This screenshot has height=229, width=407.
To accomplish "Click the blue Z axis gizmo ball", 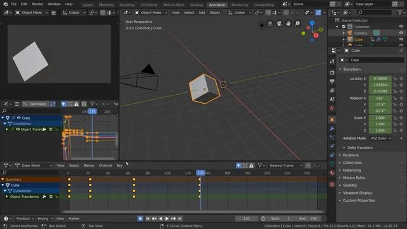I will point(312,23).
